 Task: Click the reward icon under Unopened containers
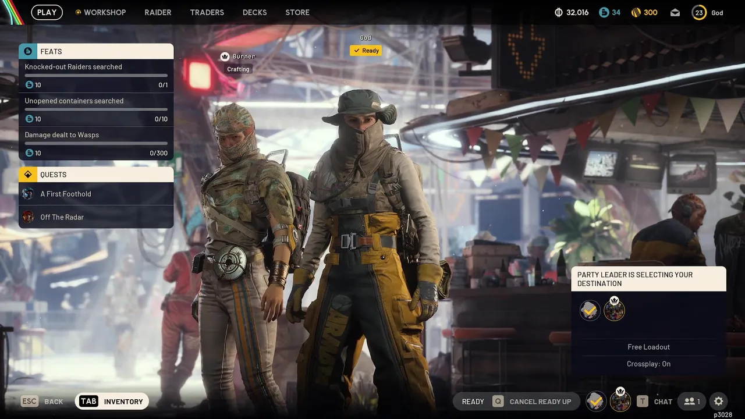click(x=30, y=119)
